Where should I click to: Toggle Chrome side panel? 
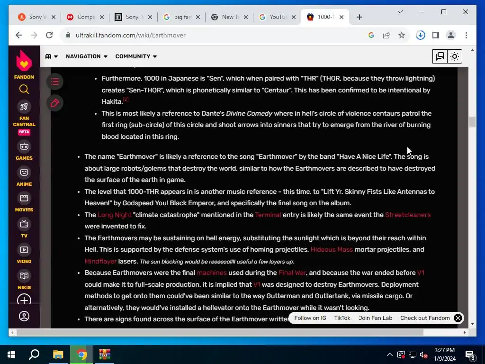click(x=436, y=35)
